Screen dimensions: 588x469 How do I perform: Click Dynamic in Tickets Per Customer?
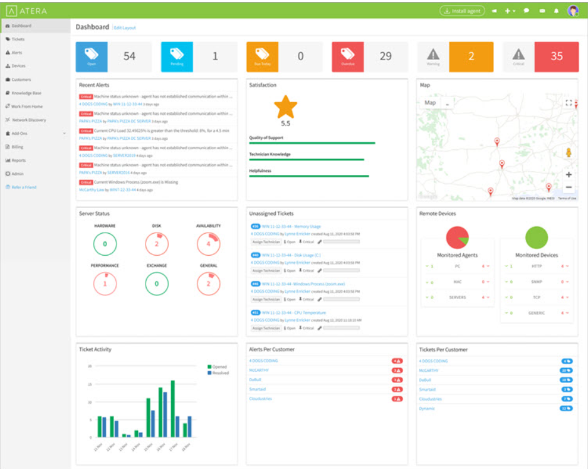coord(427,409)
